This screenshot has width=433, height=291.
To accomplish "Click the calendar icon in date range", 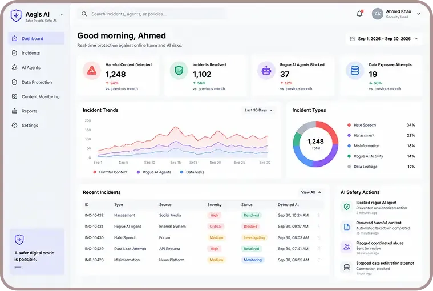I will point(352,39).
